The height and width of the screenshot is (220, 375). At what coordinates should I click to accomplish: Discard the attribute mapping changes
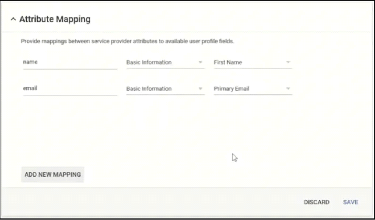316,202
